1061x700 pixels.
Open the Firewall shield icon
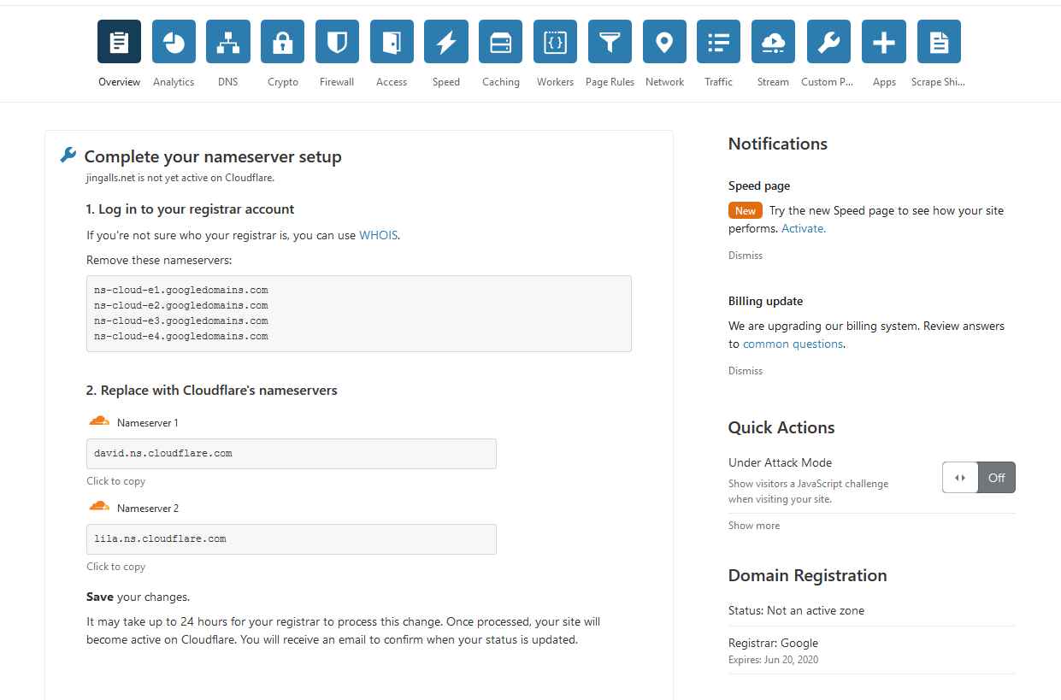point(337,42)
